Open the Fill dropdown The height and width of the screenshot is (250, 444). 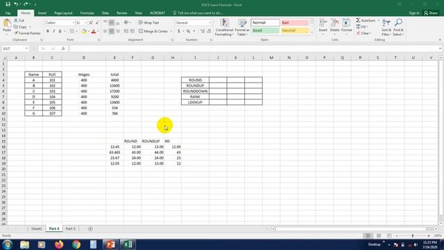362,27
